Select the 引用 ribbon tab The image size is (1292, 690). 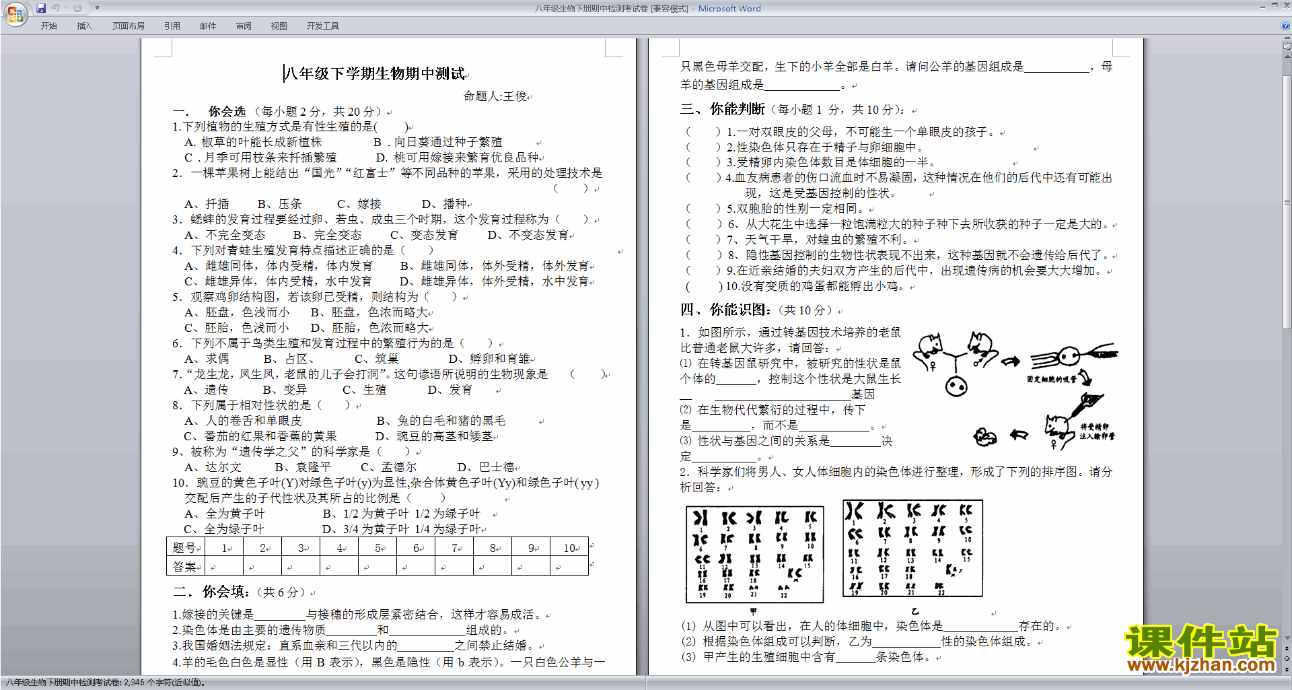172,26
